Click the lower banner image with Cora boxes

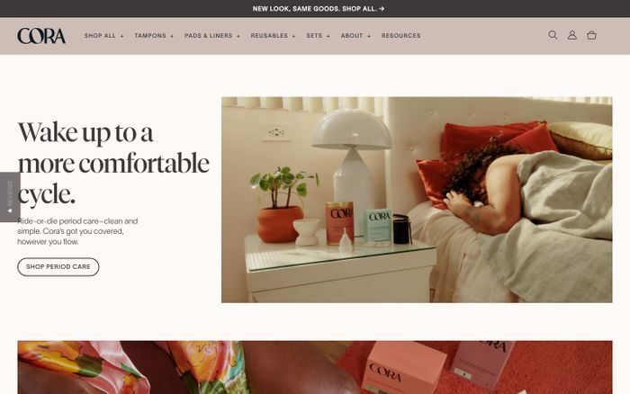click(315, 368)
